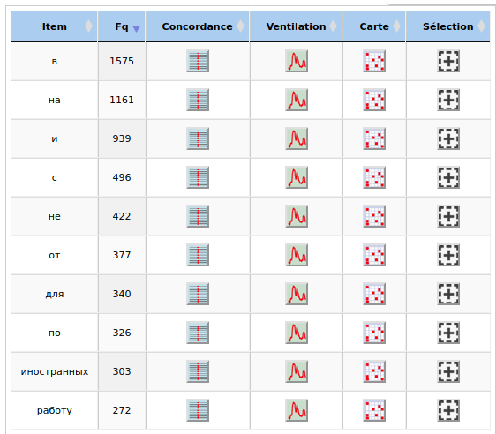Sort by the Ventilation column header

(296, 26)
